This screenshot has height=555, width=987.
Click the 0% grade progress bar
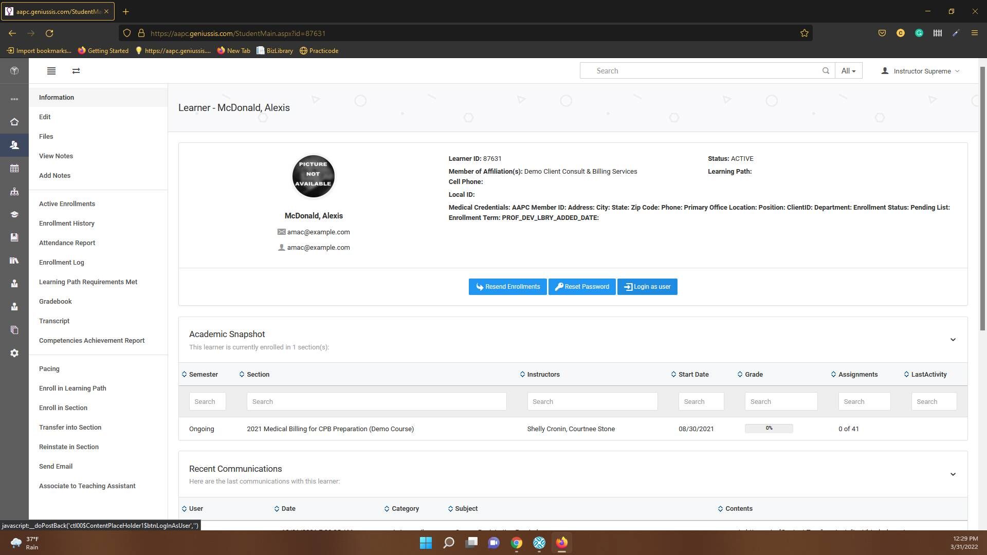point(769,429)
